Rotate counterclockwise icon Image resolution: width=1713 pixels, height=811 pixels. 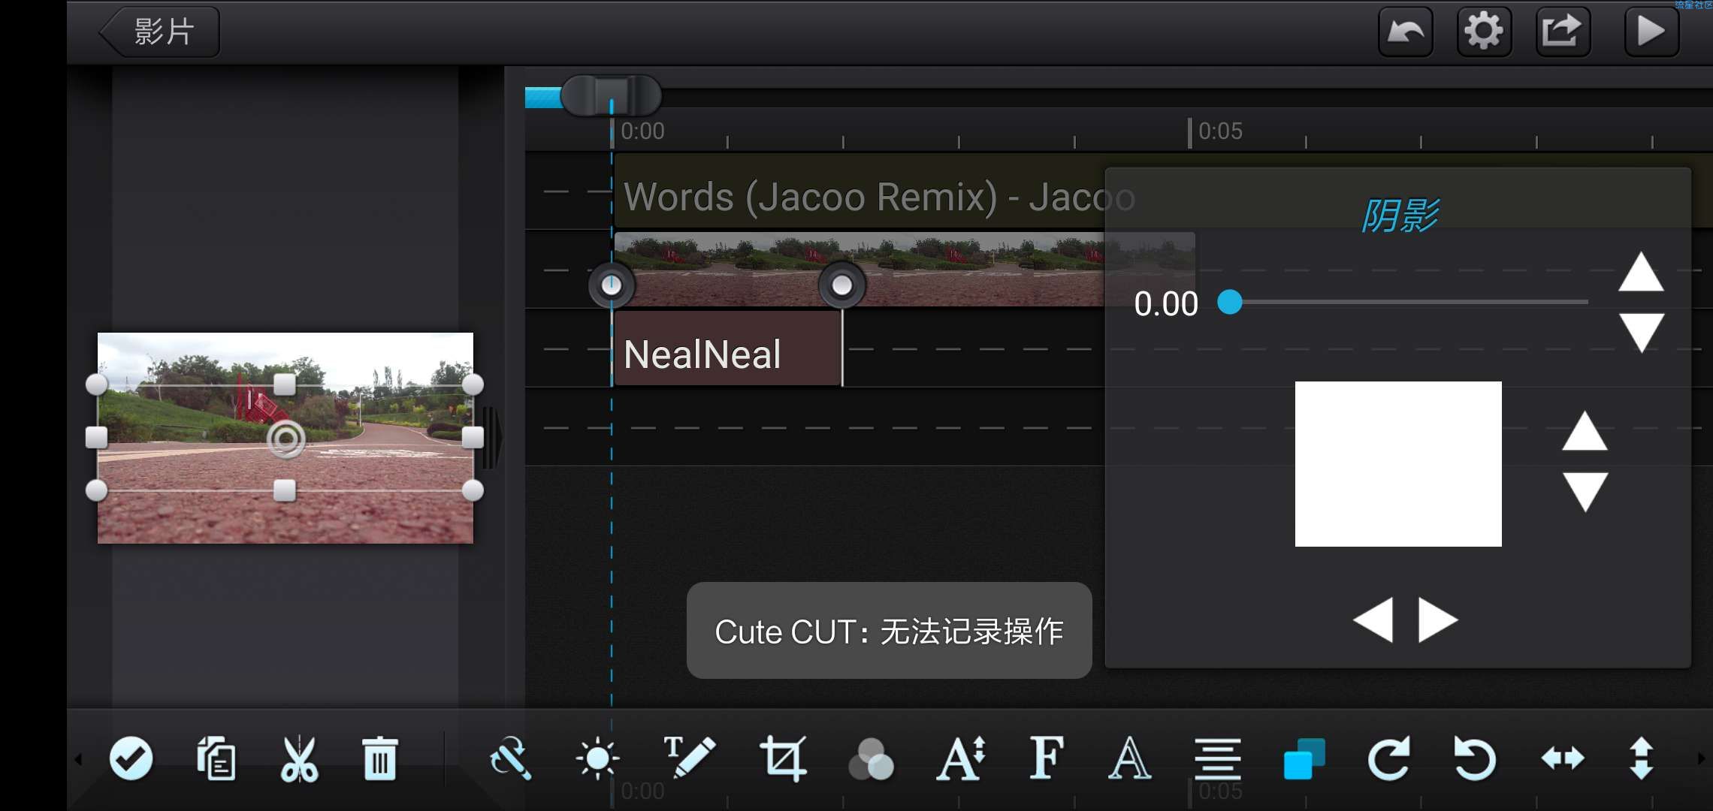click(1475, 758)
